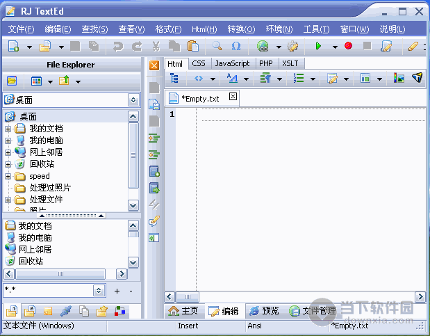The height and width of the screenshot is (336, 430).
Task: Click the paragraph formatting icon
Action: click(x=265, y=78)
